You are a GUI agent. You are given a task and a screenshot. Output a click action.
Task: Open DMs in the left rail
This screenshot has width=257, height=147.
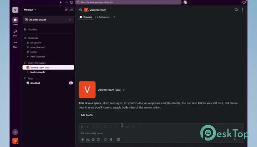tap(15, 33)
